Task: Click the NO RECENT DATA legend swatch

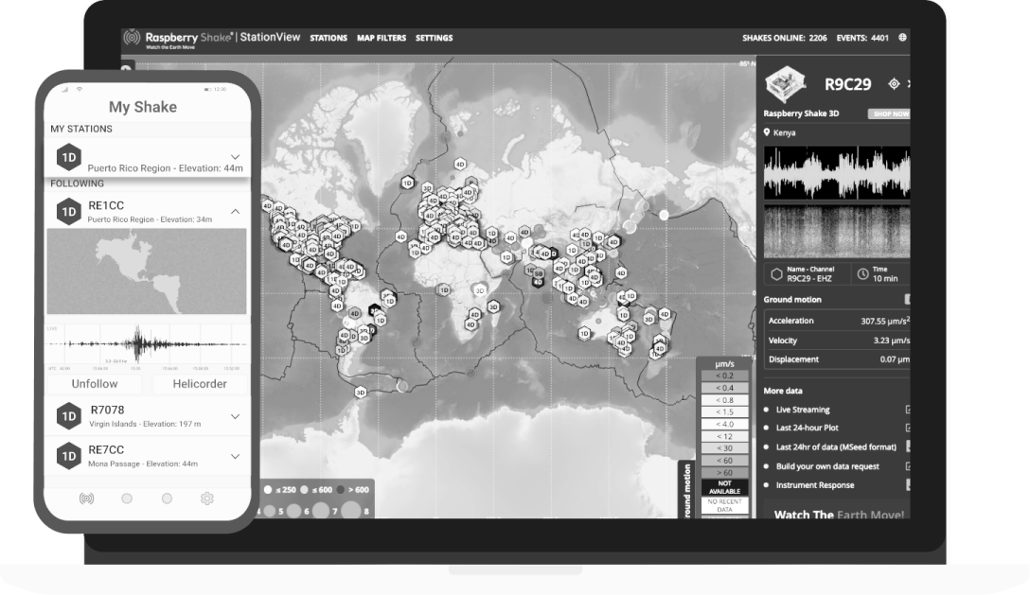Action: click(x=724, y=505)
